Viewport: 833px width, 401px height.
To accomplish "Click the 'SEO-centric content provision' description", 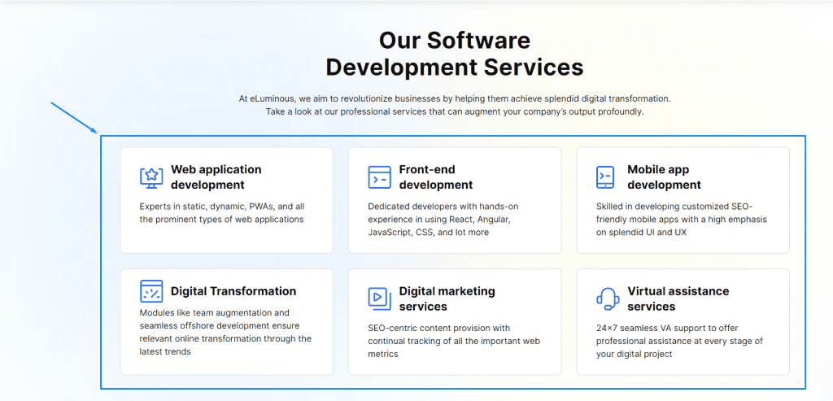I will click(454, 341).
